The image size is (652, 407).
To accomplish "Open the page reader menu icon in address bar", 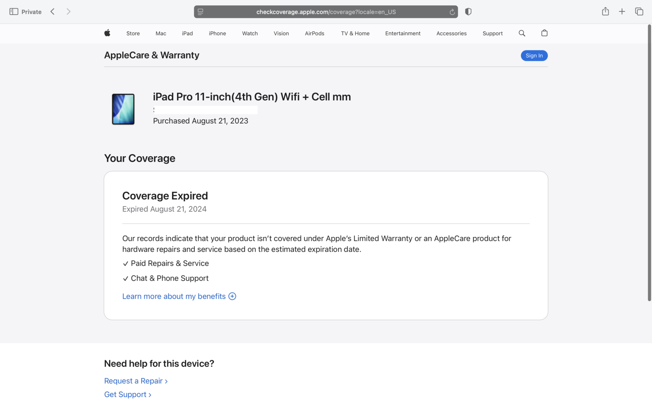I will 200,12.
